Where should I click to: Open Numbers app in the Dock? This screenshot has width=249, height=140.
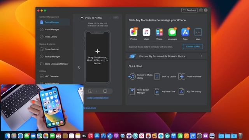[x=180, y=136]
